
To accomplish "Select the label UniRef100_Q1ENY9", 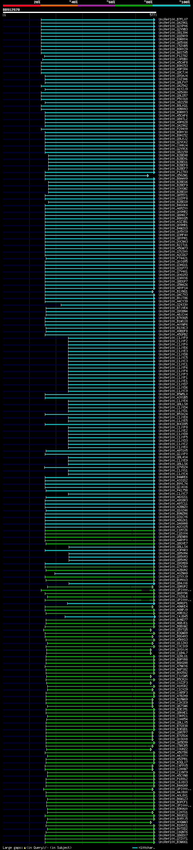I will click(173, 36).
